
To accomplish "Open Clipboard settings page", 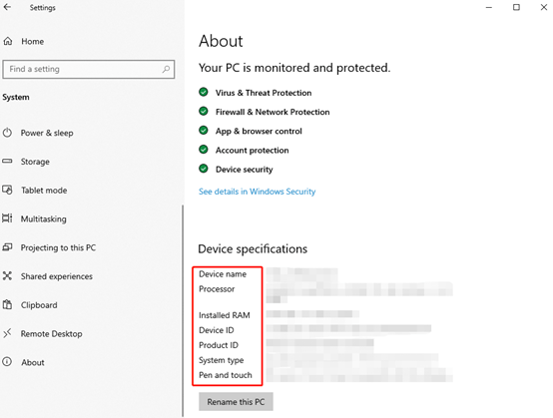I will [39, 305].
